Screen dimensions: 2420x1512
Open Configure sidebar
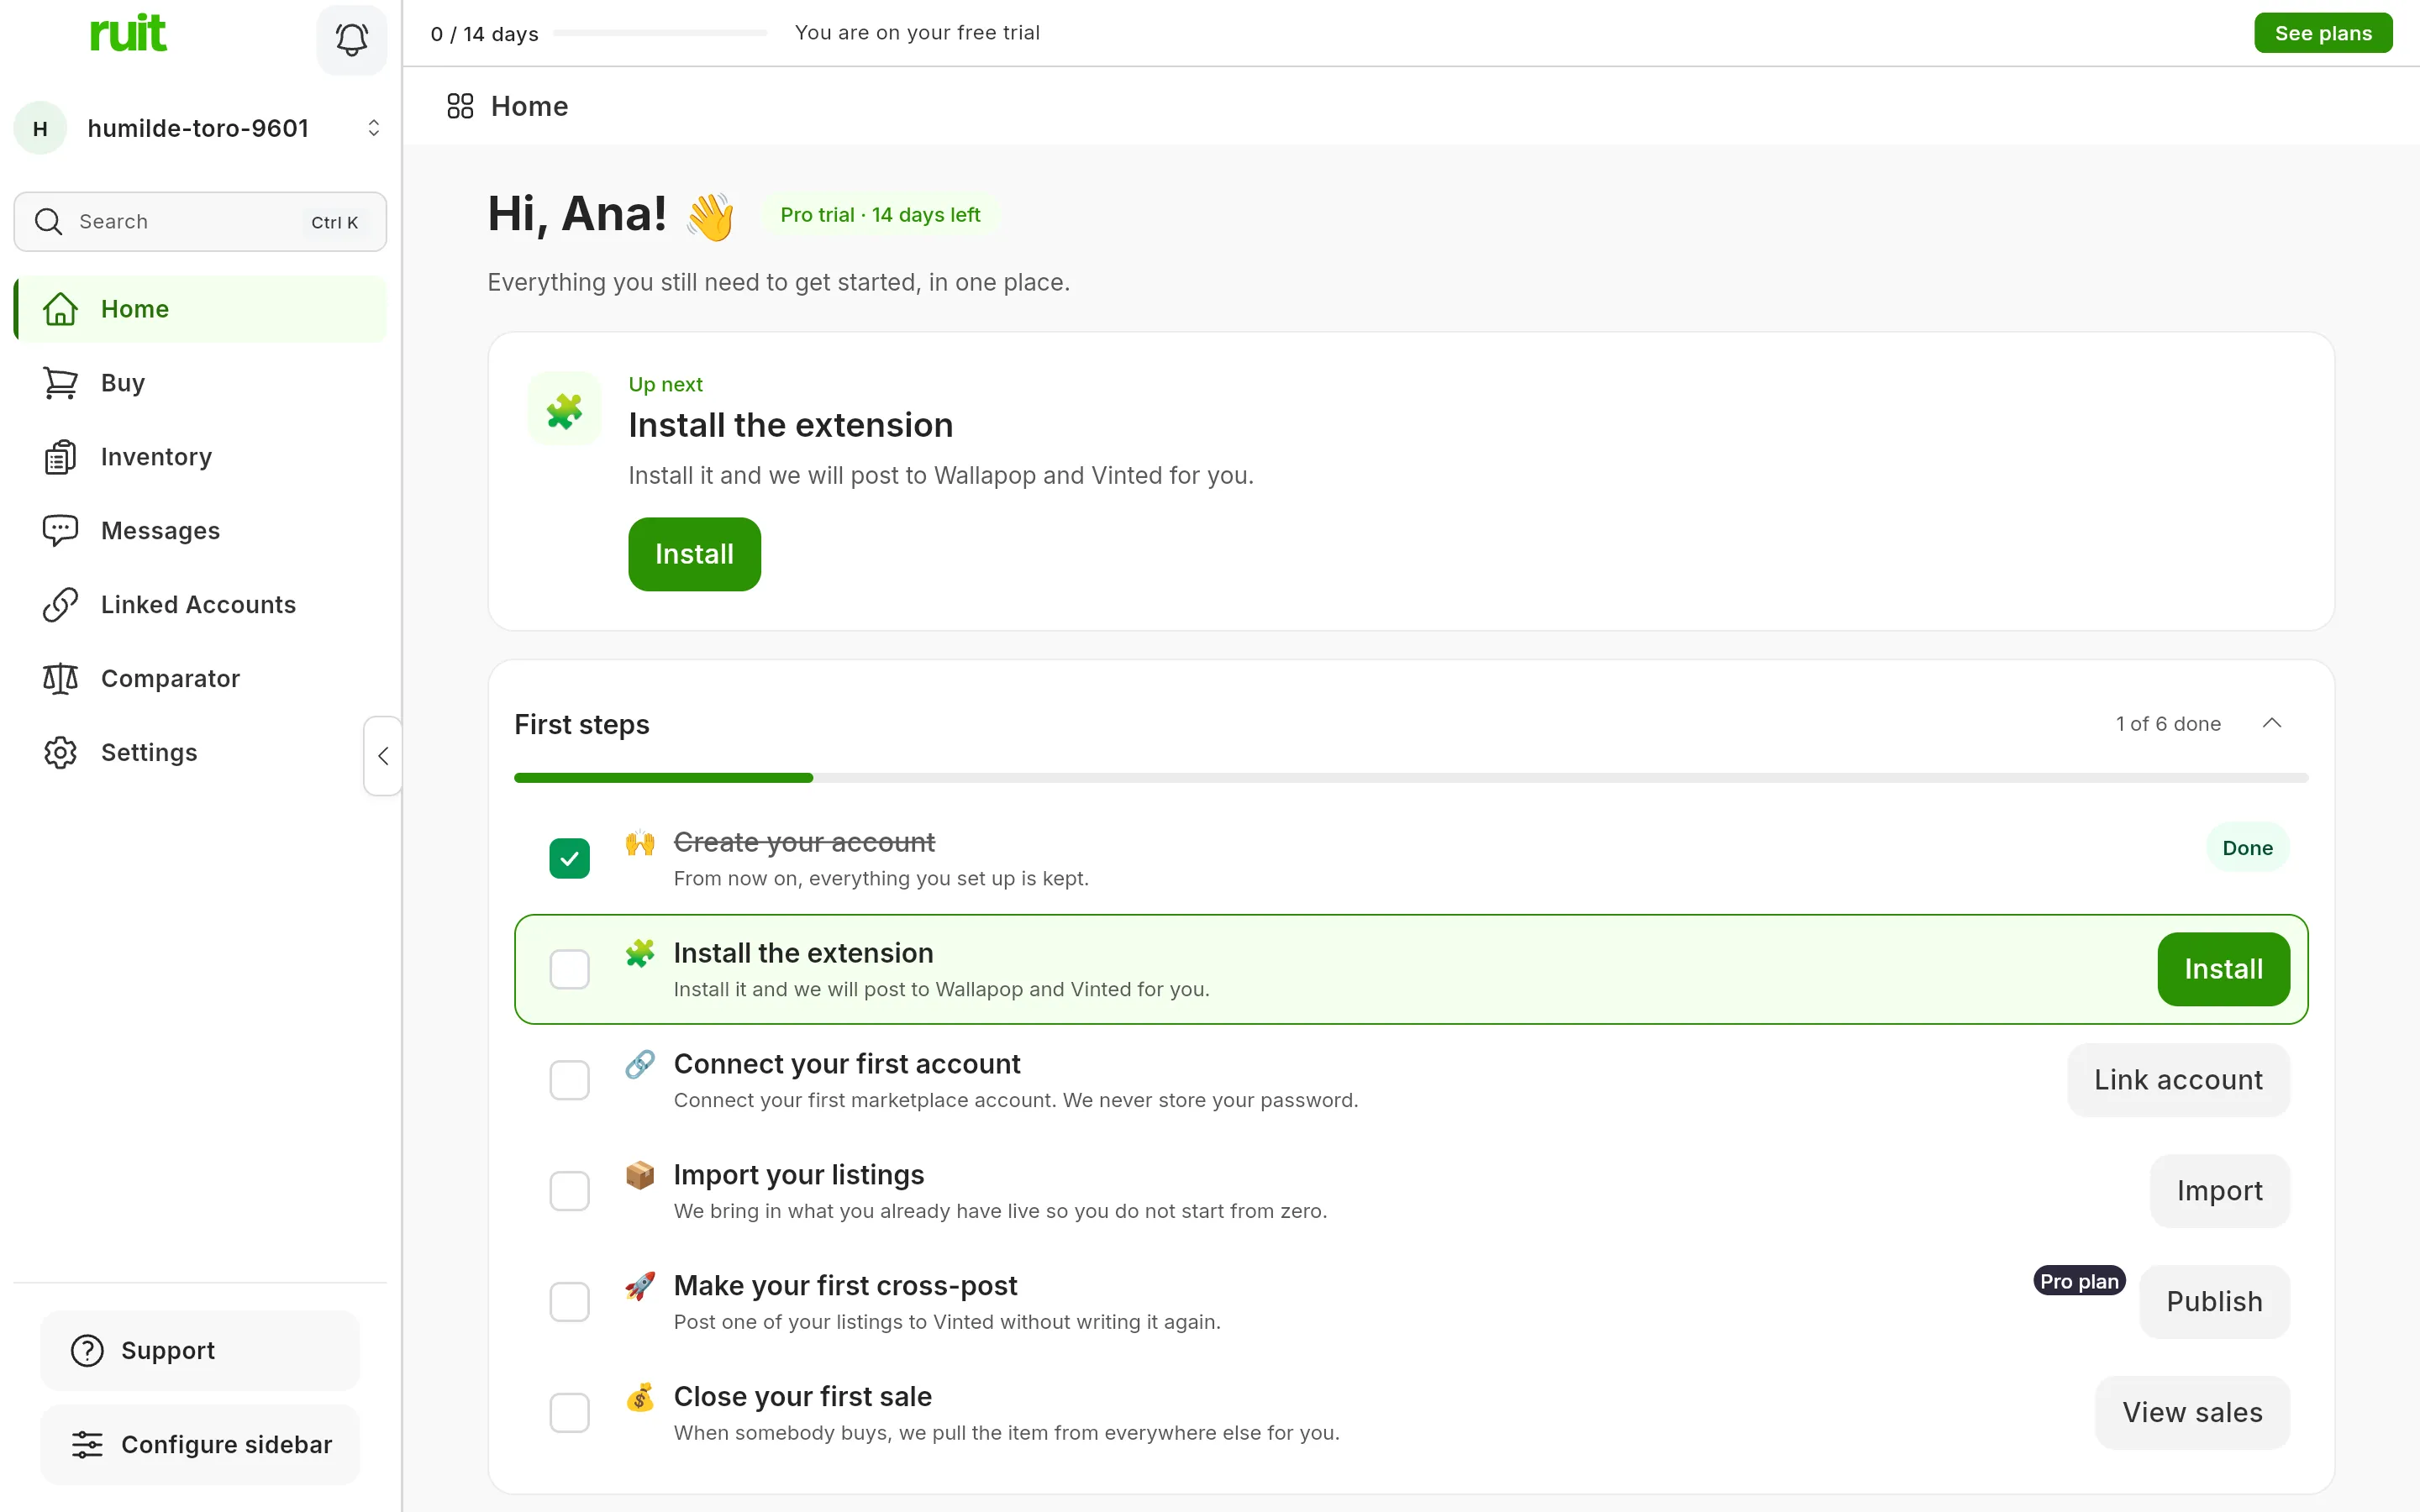200,1444
